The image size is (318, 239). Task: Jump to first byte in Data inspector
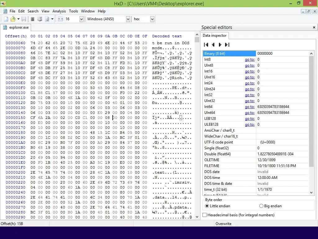tap(206, 45)
